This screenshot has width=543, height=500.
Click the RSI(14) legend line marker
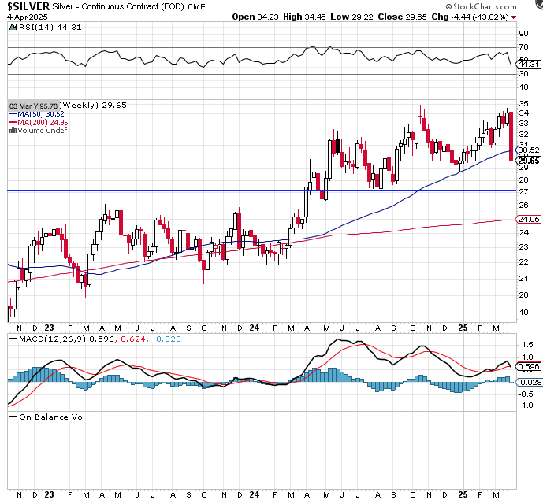pyautogui.click(x=12, y=35)
